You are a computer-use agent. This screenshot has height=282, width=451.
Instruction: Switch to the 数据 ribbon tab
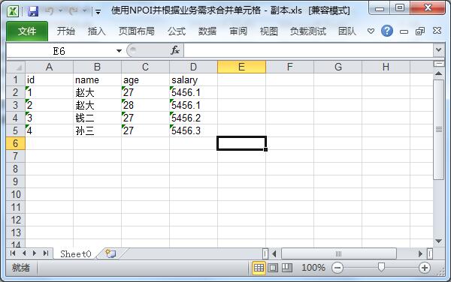pos(207,31)
